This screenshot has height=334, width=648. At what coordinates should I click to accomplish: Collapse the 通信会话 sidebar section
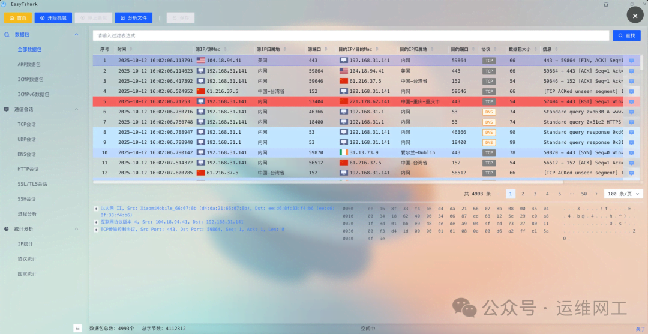tap(76, 109)
